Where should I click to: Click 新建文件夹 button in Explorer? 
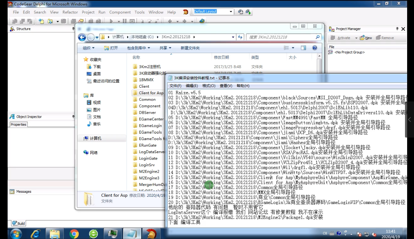pos(190,48)
